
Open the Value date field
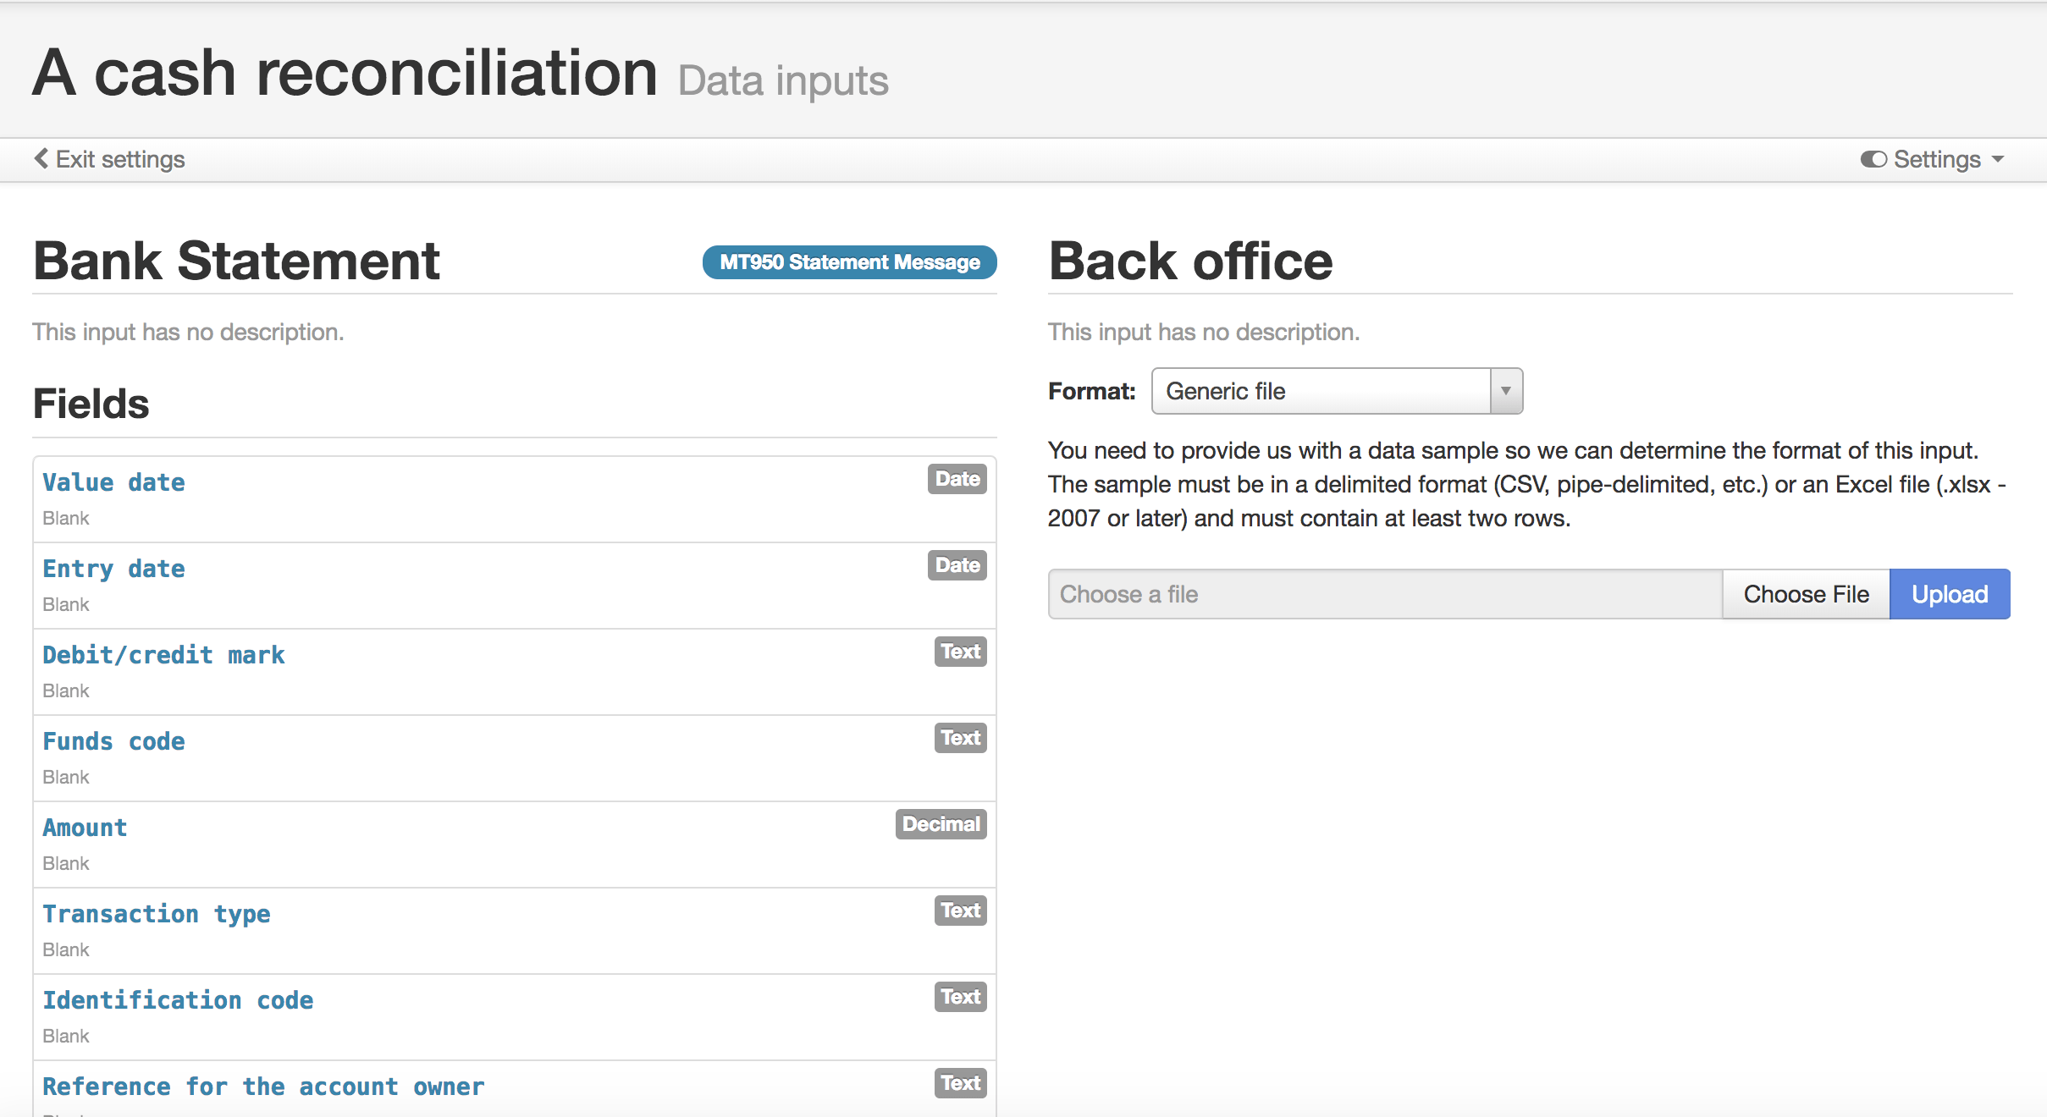click(113, 482)
